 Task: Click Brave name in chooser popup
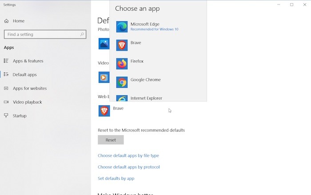coord(136,43)
